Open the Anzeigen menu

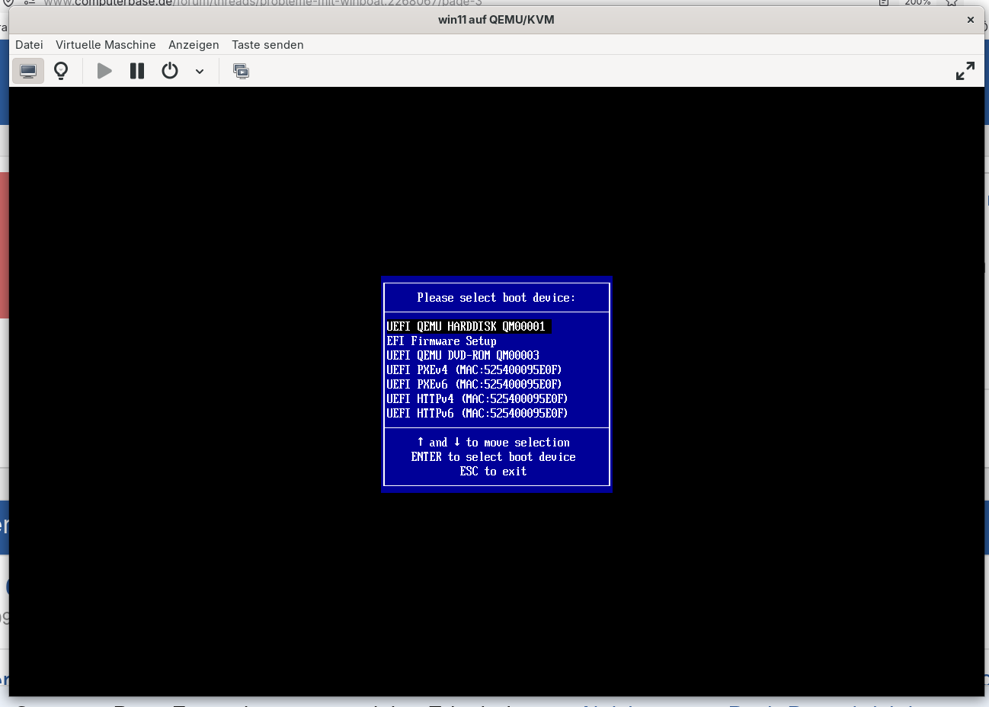click(194, 45)
